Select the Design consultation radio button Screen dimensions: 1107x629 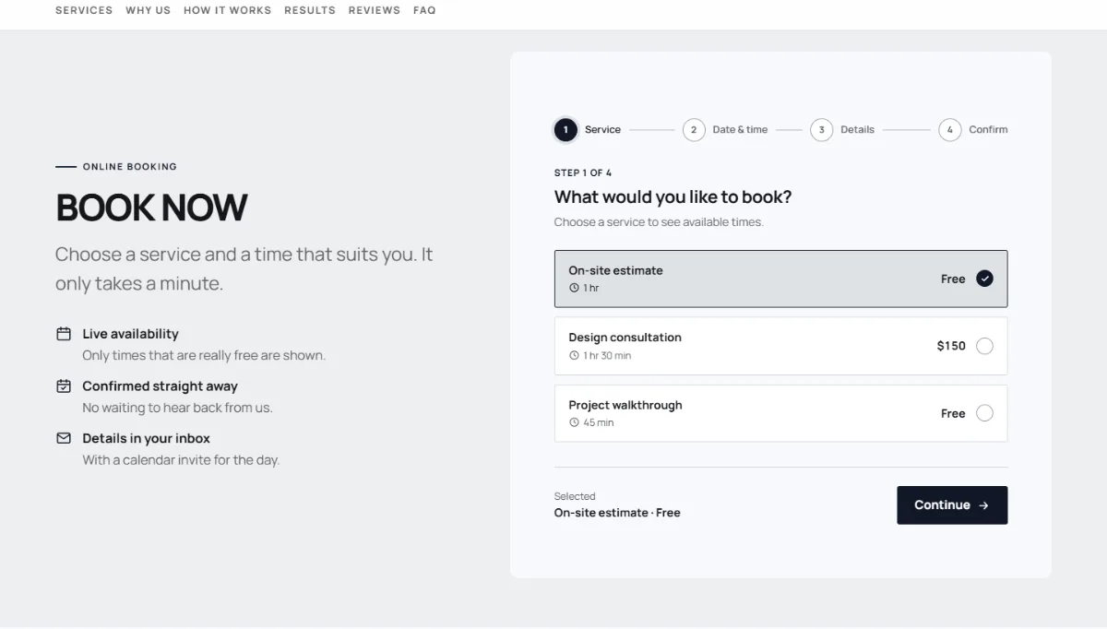(x=984, y=346)
